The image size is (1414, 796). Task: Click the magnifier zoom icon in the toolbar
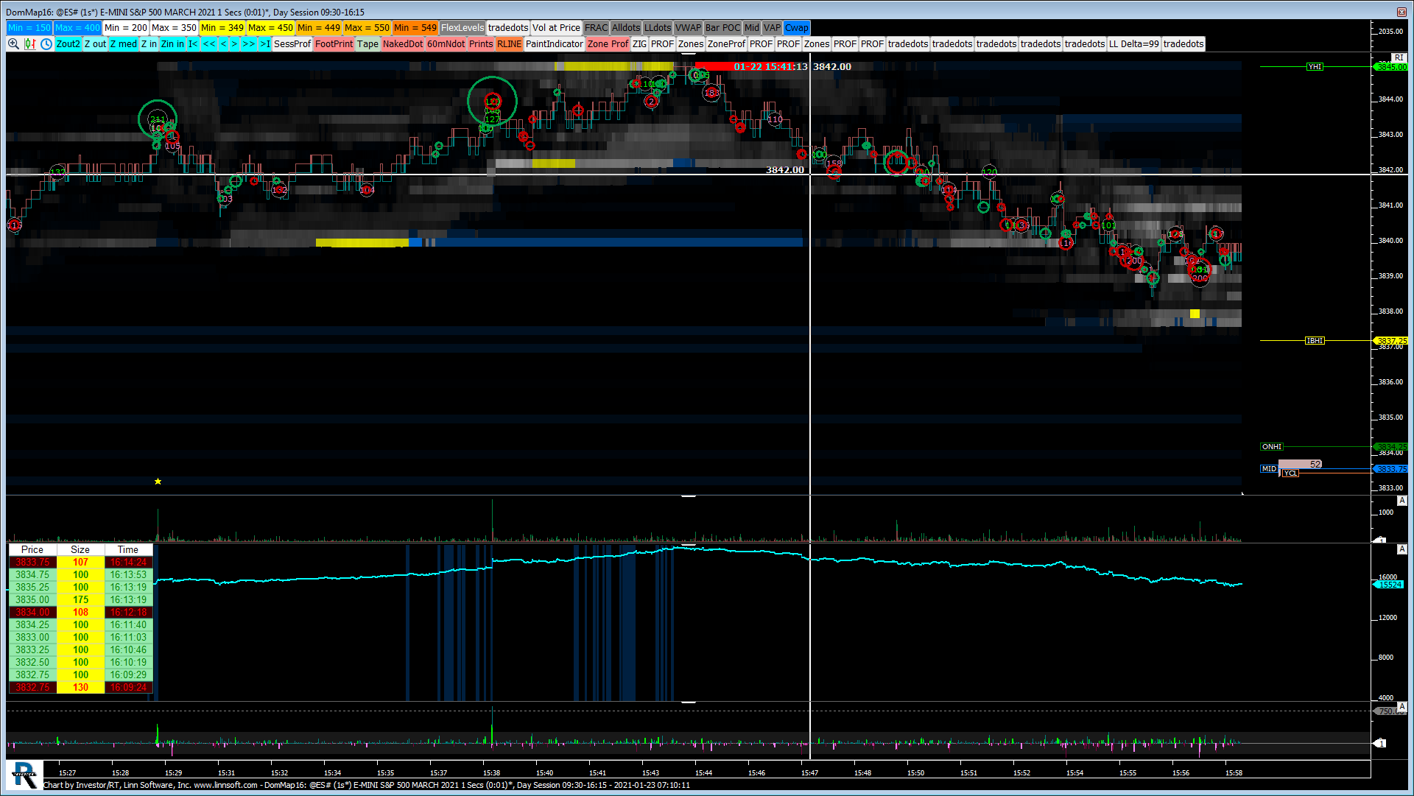click(x=13, y=44)
